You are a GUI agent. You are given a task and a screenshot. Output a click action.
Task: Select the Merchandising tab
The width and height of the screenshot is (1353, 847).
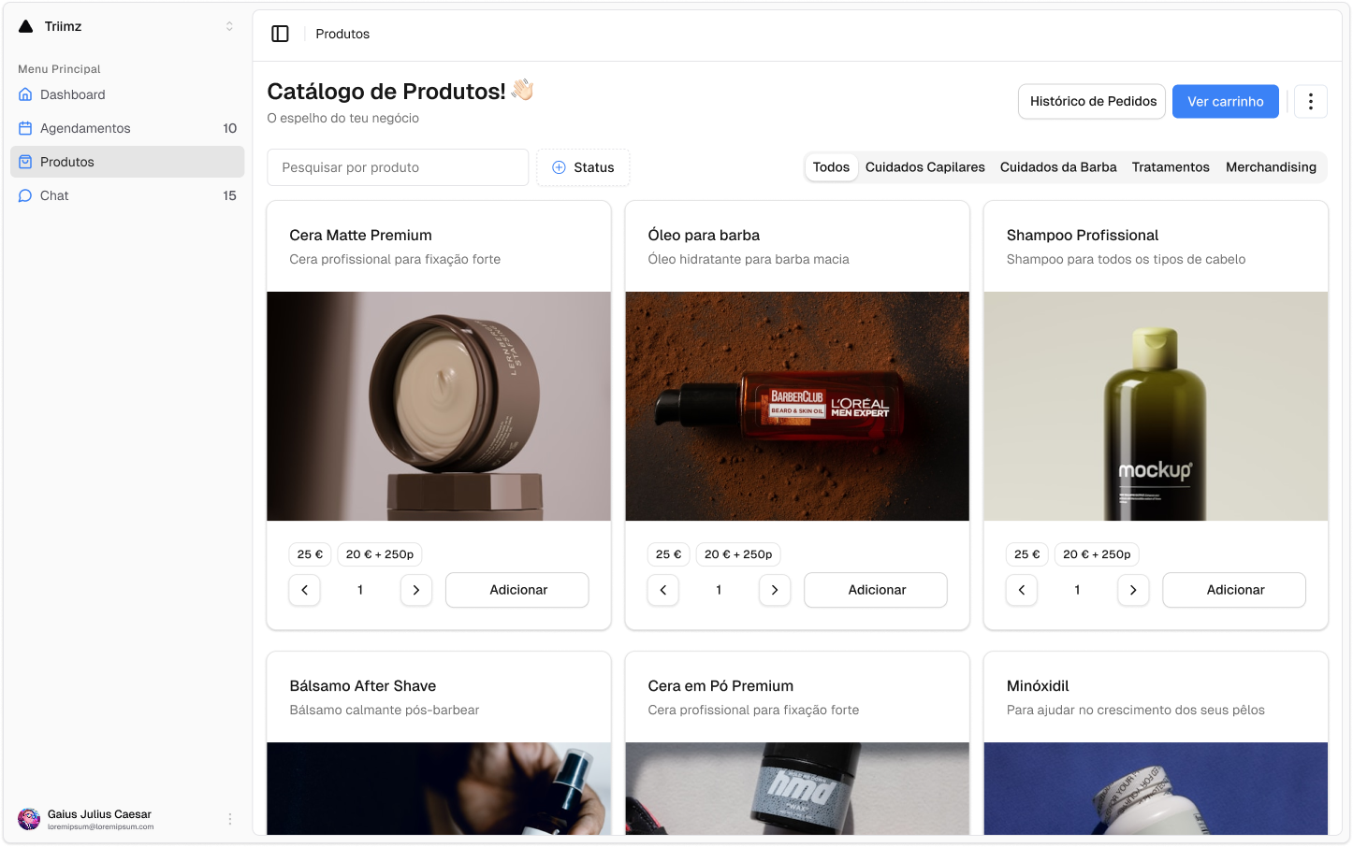(x=1271, y=167)
